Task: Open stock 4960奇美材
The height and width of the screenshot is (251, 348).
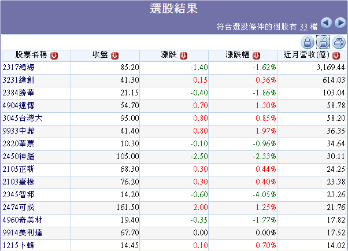Action: 23,220
